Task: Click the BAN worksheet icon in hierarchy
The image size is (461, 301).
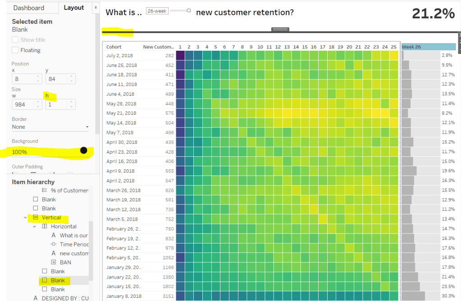Action: point(54,262)
